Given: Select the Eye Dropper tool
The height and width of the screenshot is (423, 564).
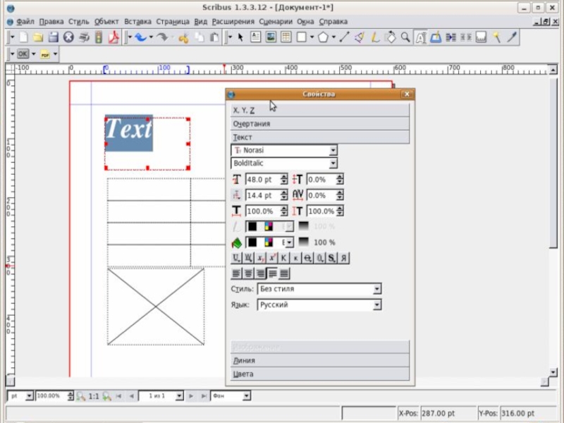Looking at the screenshot, I should click(512, 37).
